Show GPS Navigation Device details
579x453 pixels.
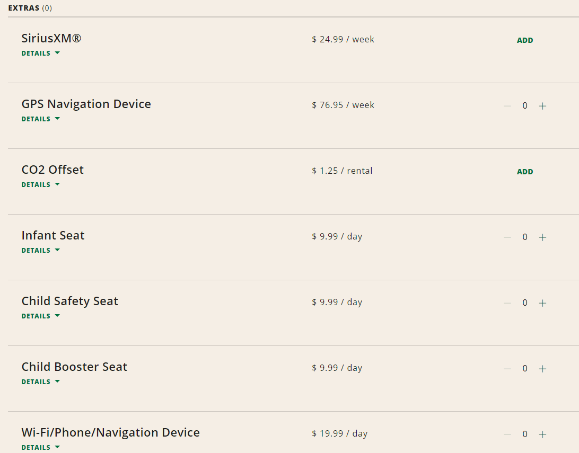(41, 119)
